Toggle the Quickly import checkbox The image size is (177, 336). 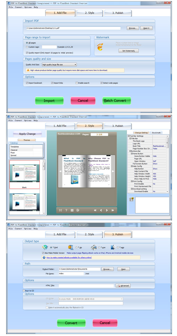[x=27, y=53]
